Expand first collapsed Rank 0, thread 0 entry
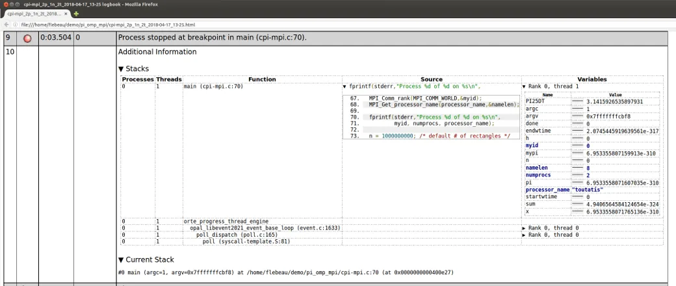676x286 pixels. pos(524,228)
